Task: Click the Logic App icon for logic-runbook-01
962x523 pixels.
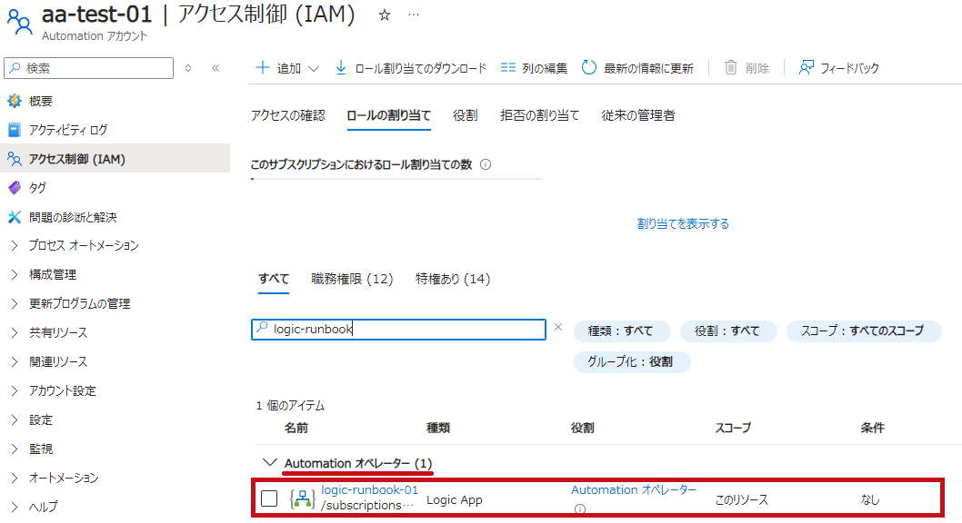Action: tap(302, 499)
